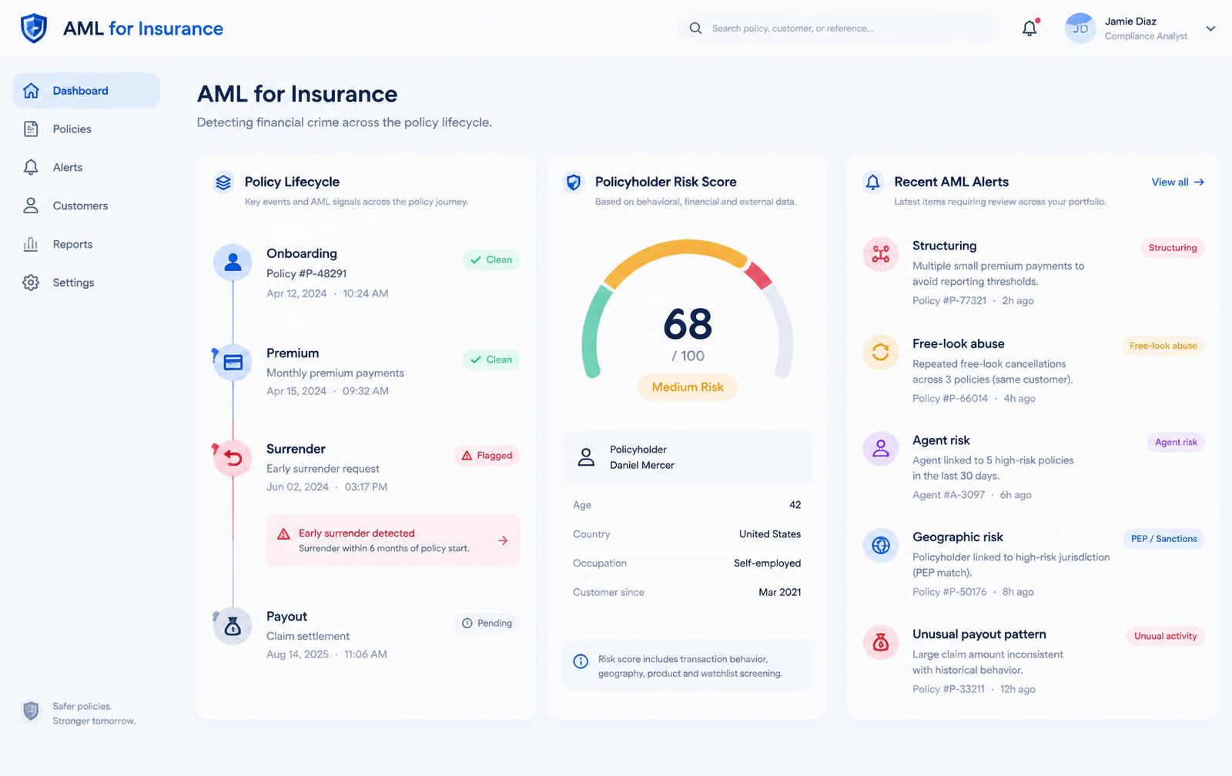
Task: Click the AML shield logo in header
Action: (33, 28)
